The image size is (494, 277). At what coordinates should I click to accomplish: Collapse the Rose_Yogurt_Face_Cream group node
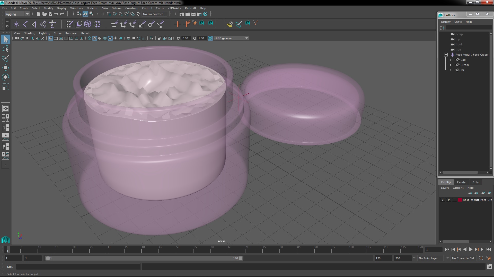point(446,55)
